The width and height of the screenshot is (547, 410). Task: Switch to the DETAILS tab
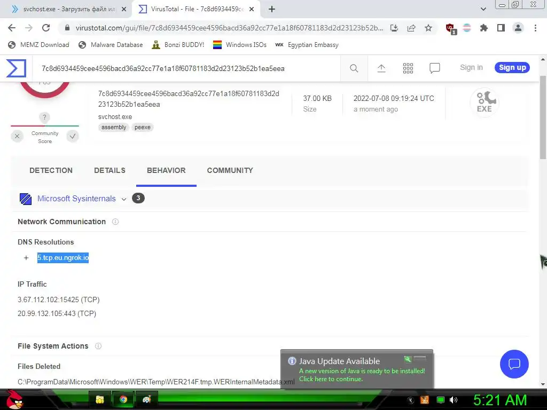[110, 170]
